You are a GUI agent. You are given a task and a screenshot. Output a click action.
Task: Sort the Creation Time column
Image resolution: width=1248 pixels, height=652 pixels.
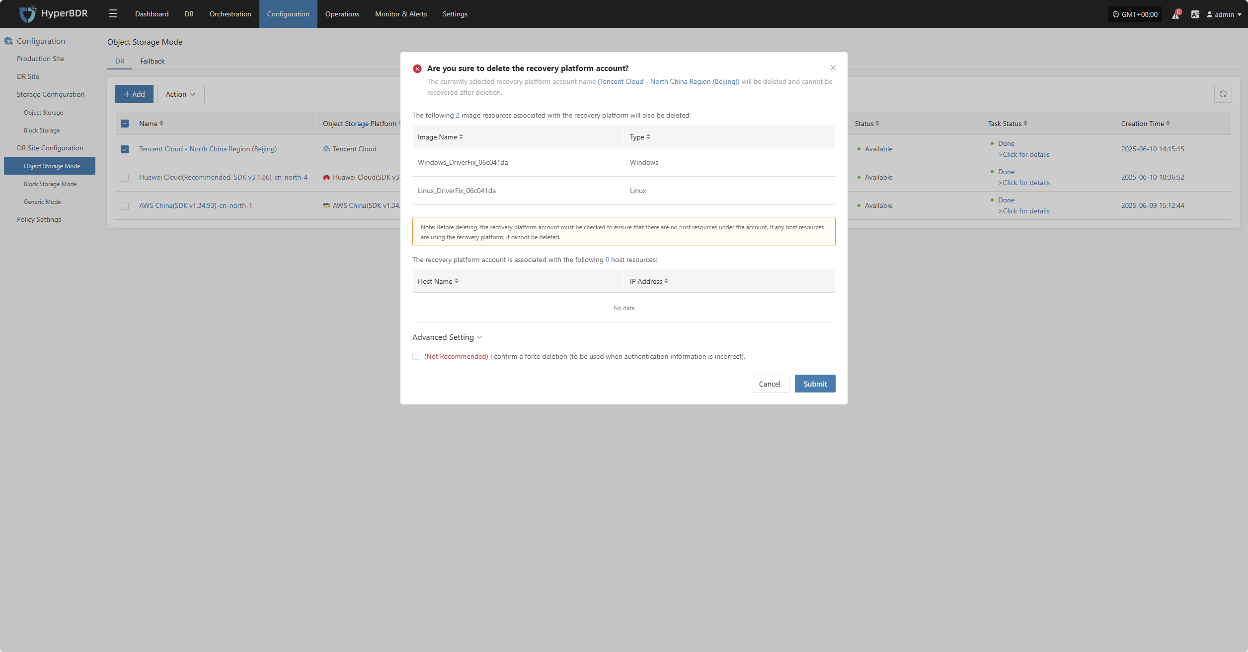point(1168,124)
